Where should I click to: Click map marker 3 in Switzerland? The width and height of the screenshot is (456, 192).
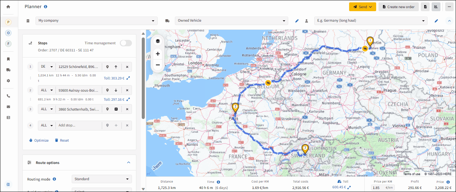[305, 149]
